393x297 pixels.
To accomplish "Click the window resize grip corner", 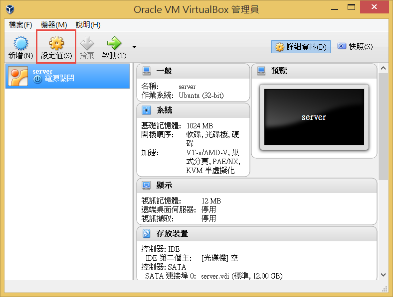I will pyautogui.click(x=385, y=289).
